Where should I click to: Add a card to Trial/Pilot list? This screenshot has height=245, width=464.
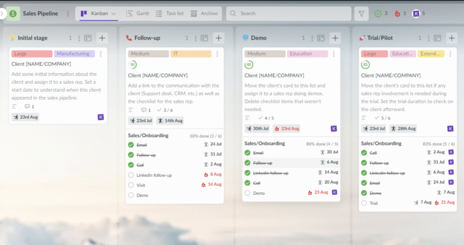(451, 38)
